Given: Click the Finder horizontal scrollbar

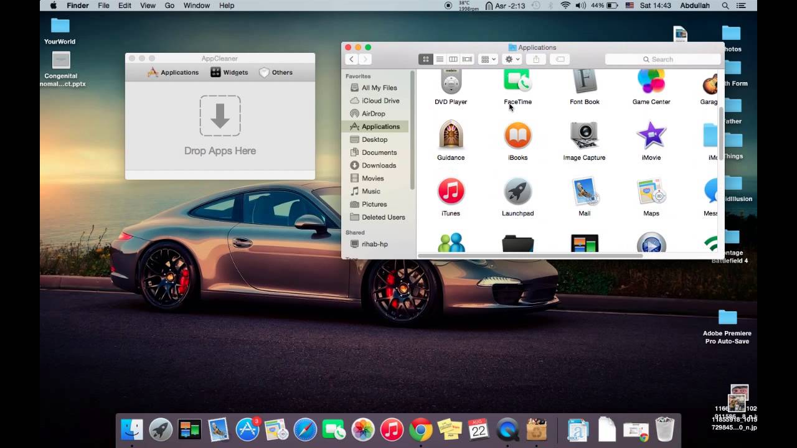Looking at the screenshot, I should (x=531, y=255).
